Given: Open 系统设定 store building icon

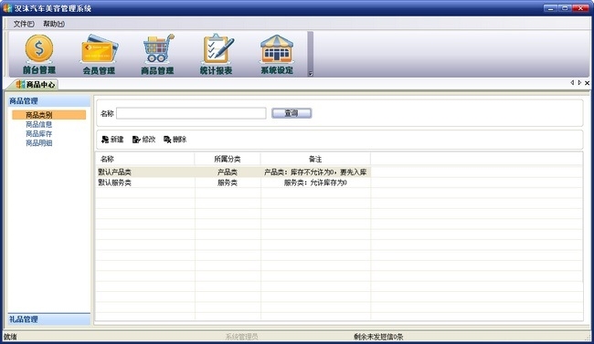Looking at the screenshot, I should pos(277,49).
